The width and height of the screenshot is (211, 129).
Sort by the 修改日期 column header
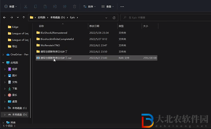(x=94, y=26)
